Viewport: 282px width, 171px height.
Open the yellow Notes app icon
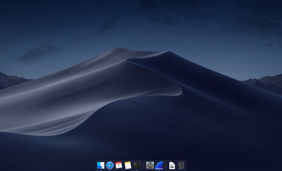[x=128, y=165]
